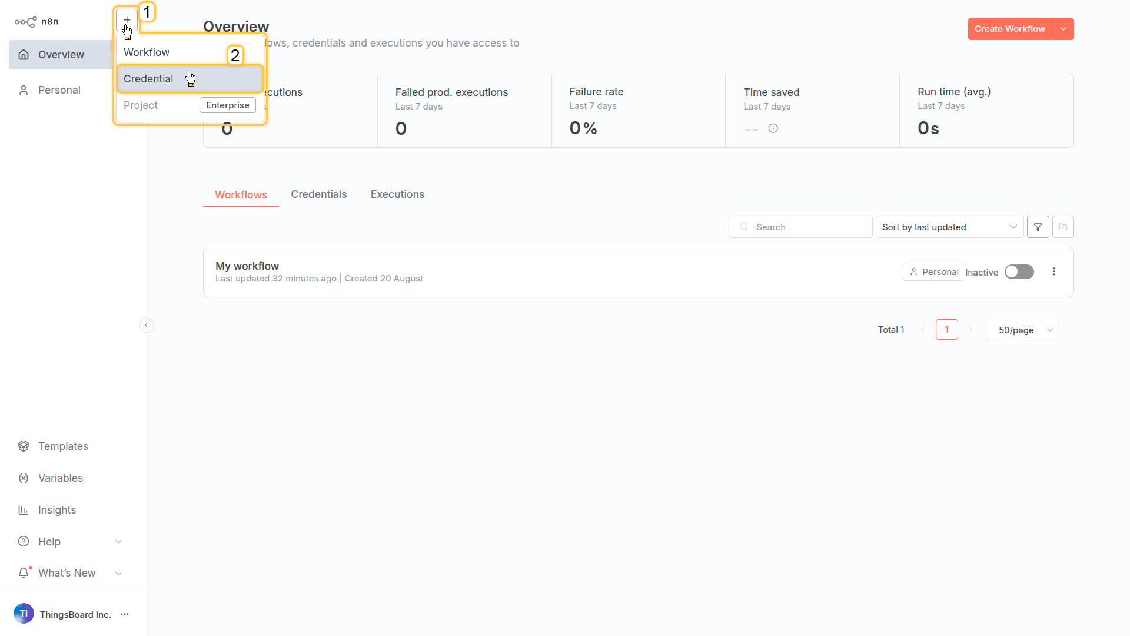The height and width of the screenshot is (636, 1130).
Task: Collapse the sidebar using the arrow handle
Action: click(147, 325)
